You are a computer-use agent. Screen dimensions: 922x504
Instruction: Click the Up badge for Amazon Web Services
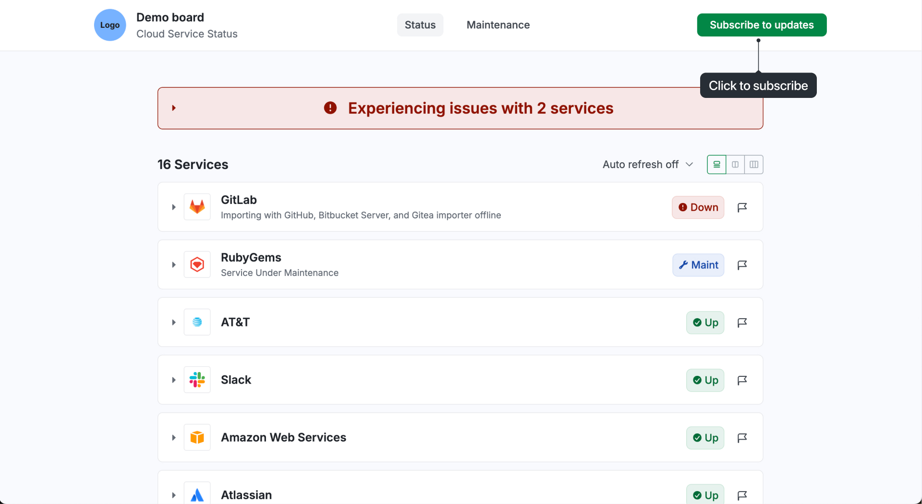705,438
